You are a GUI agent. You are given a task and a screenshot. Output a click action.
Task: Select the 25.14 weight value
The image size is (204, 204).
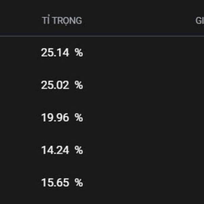point(55,53)
